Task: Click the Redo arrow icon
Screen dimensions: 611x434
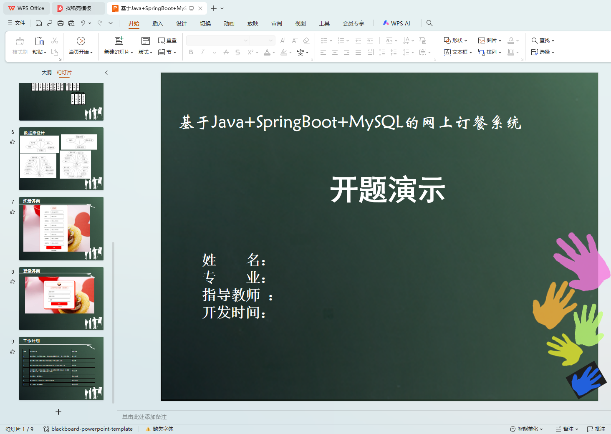Action: point(100,23)
